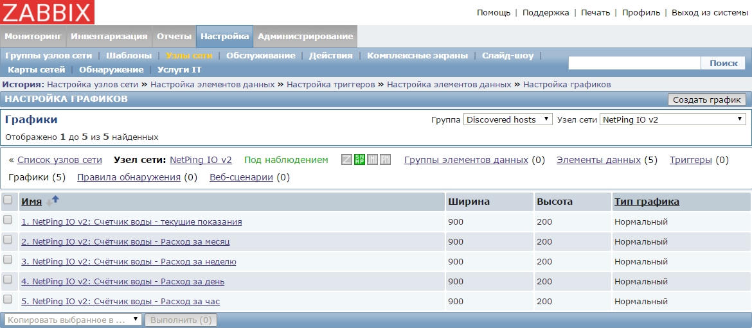Click the Под наблюдением status text
Screen dimensions: 752x328
(x=286, y=160)
